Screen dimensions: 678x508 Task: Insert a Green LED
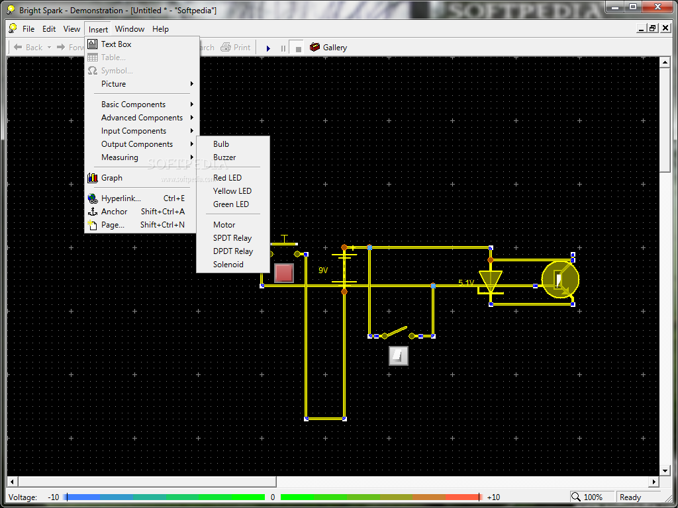[x=233, y=204]
